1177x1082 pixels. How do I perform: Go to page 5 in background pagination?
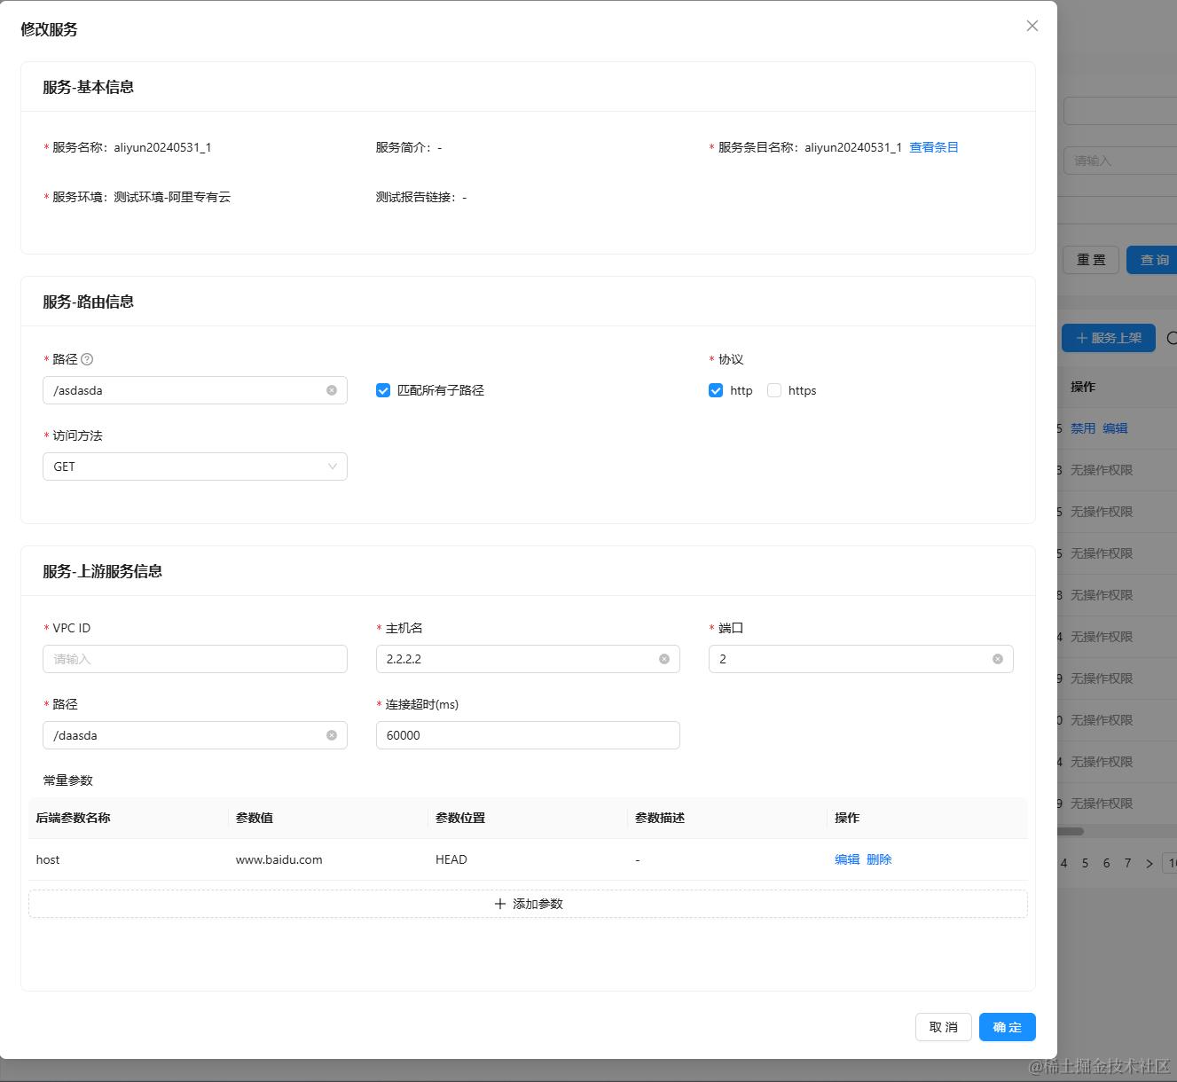[x=1085, y=863]
